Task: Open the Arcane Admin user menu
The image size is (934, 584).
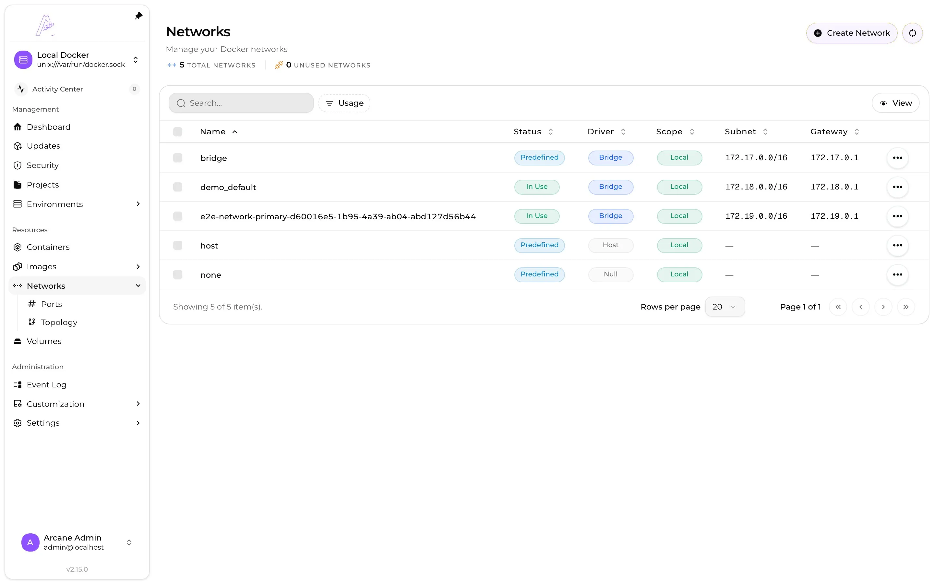Action: coord(77,542)
